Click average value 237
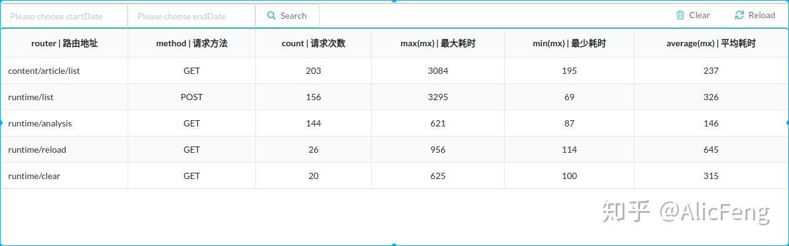Viewport: 789px width, 246px height. click(711, 71)
